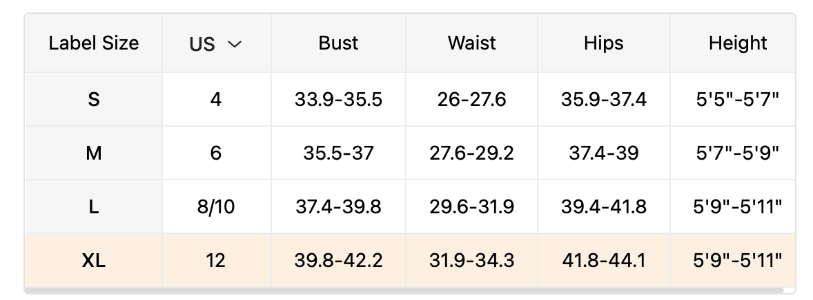Click the Bust column header
813x300 pixels.
[338, 43]
